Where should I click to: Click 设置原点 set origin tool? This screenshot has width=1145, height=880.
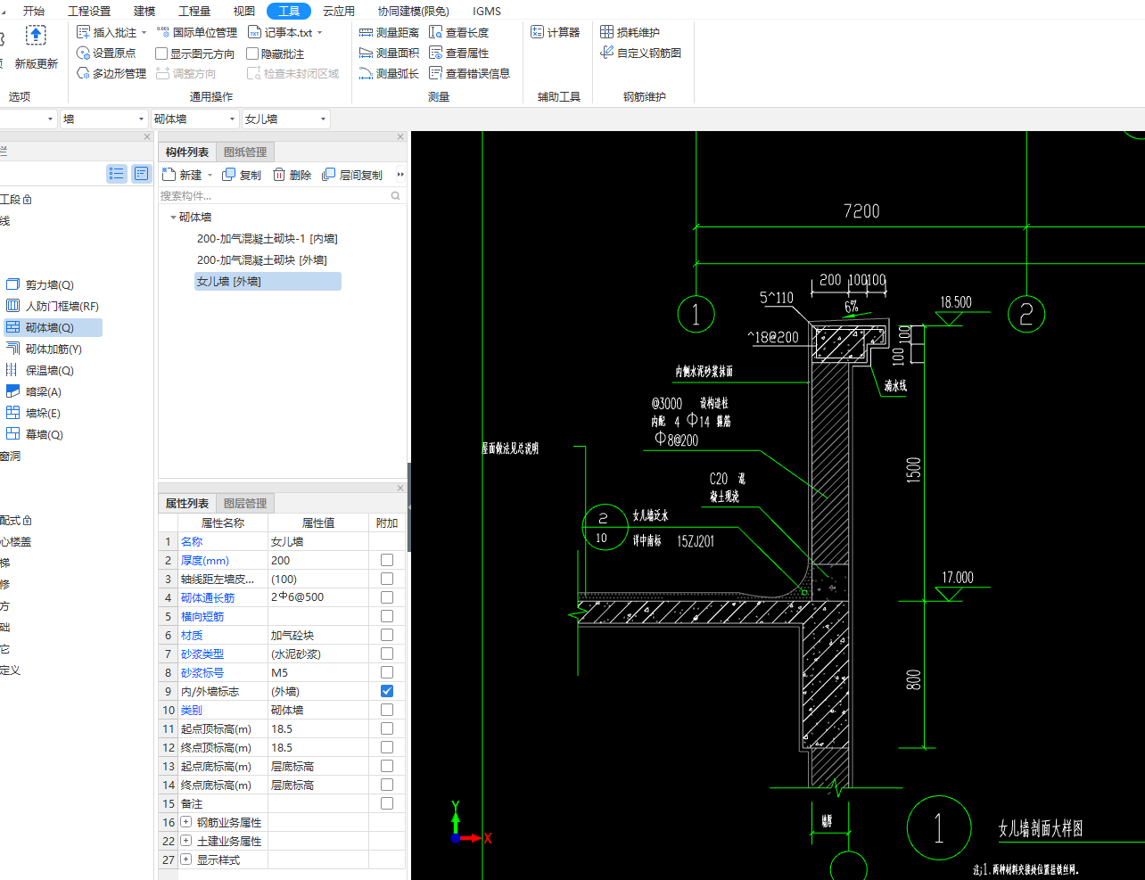[x=107, y=53]
